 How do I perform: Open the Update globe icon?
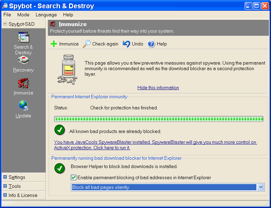[x=24, y=106]
